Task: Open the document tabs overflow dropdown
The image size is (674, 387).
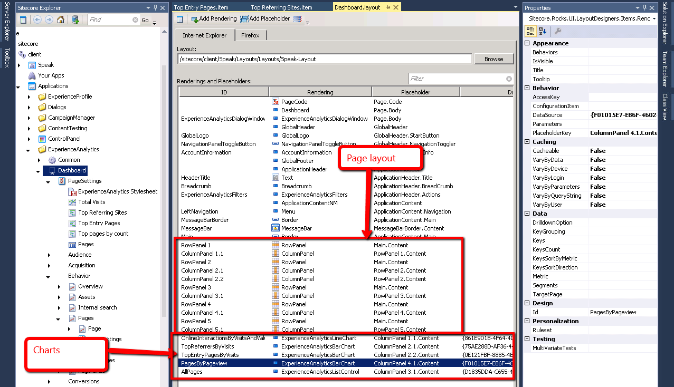Action: 516,7
